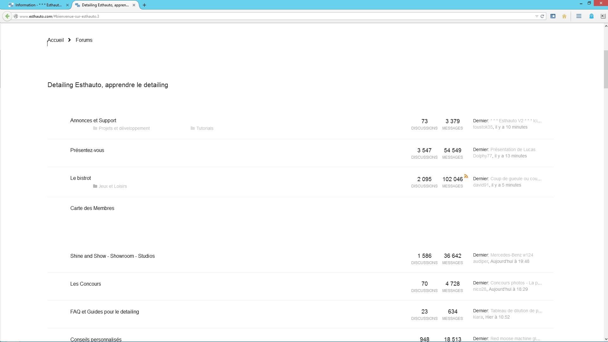Open the Conseils personnalisés forum
This screenshot has height=342, width=608.
(x=96, y=339)
